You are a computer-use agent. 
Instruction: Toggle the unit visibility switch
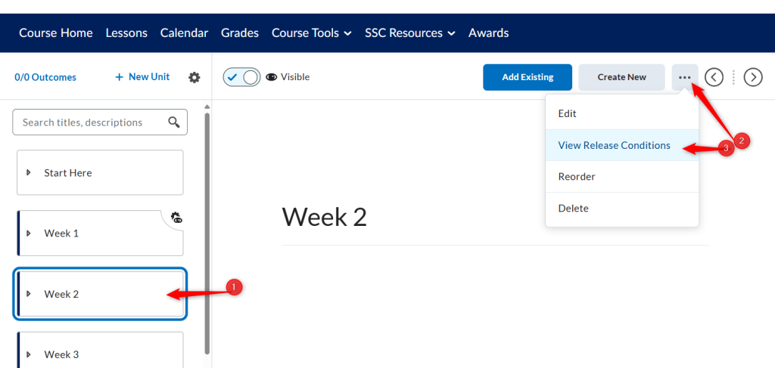pyautogui.click(x=241, y=77)
